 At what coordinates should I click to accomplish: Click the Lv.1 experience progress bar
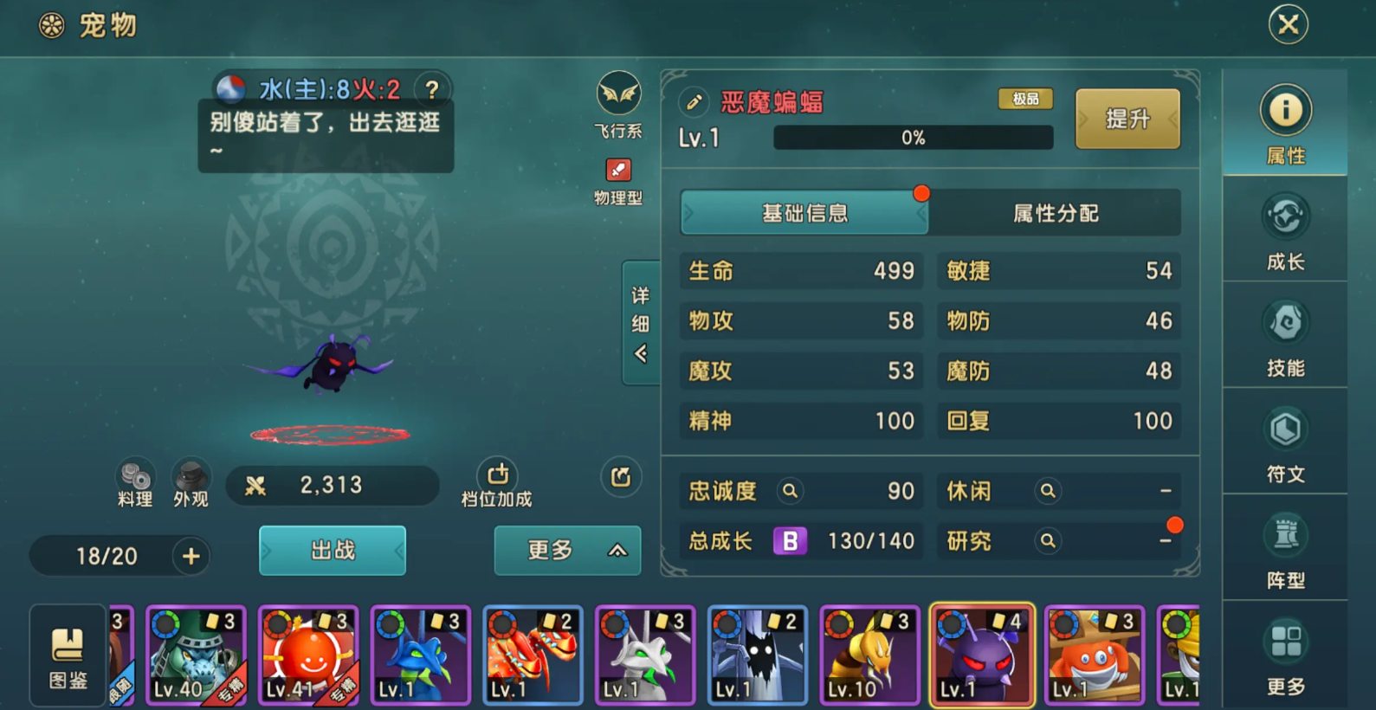point(913,138)
